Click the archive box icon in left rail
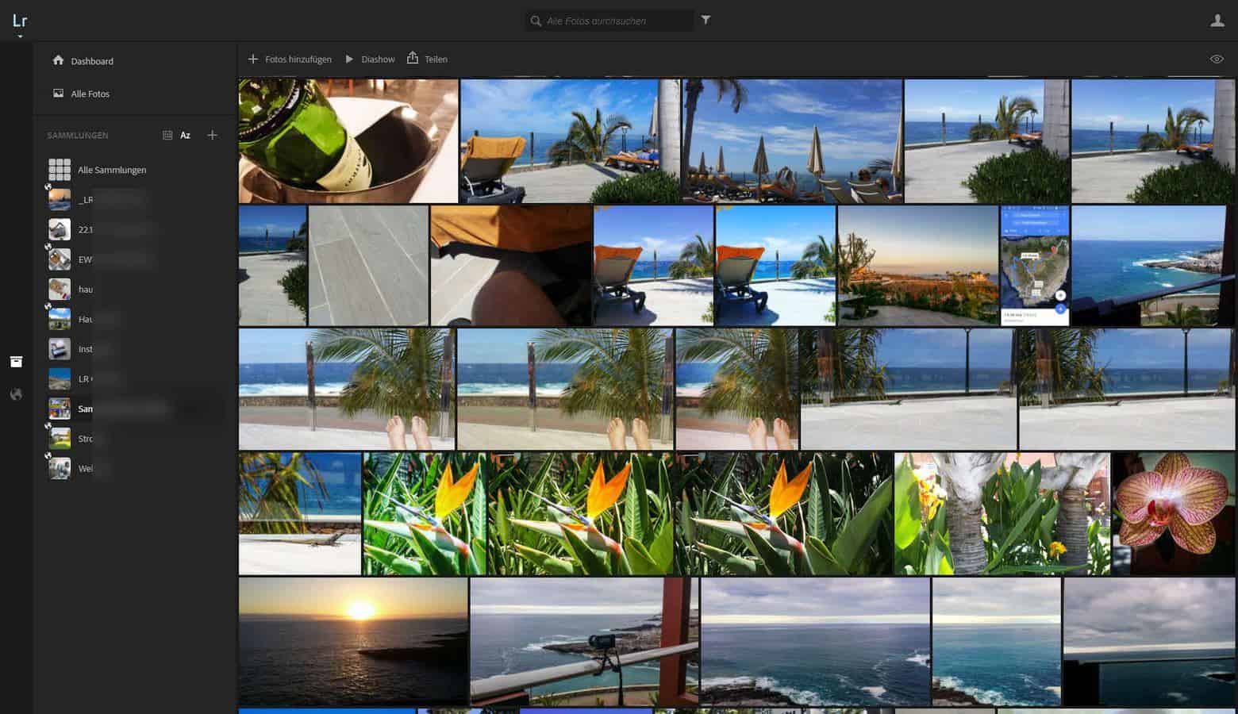 [x=16, y=362]
